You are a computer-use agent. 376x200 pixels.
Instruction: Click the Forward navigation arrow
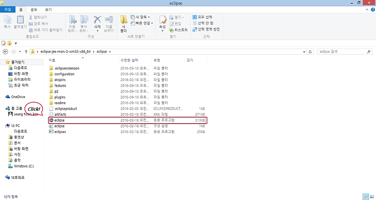(x=14, y=52)
